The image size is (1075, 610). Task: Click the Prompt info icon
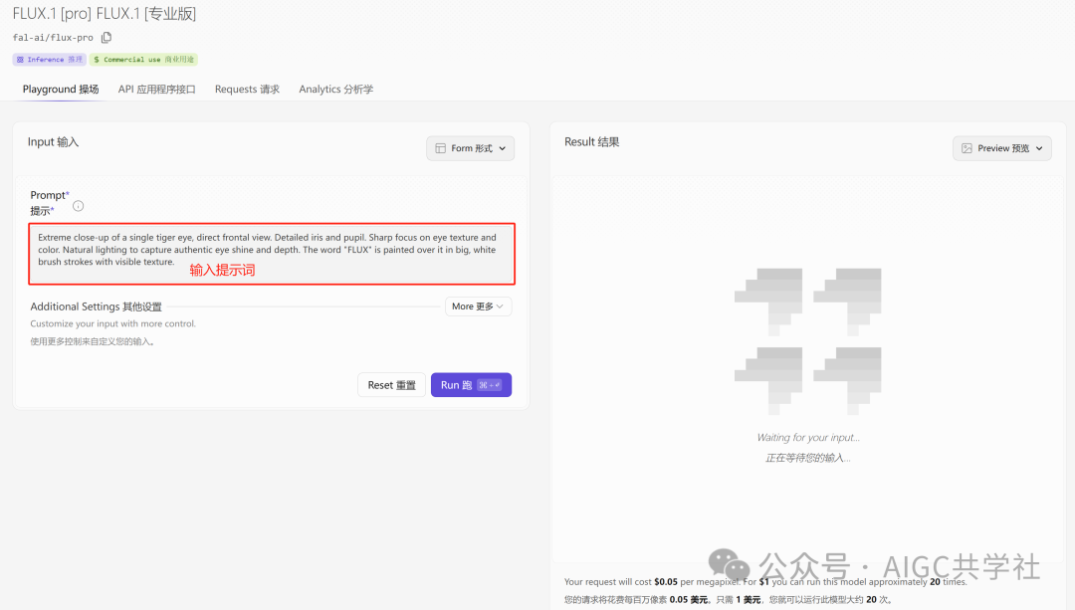tap(79, 206)
